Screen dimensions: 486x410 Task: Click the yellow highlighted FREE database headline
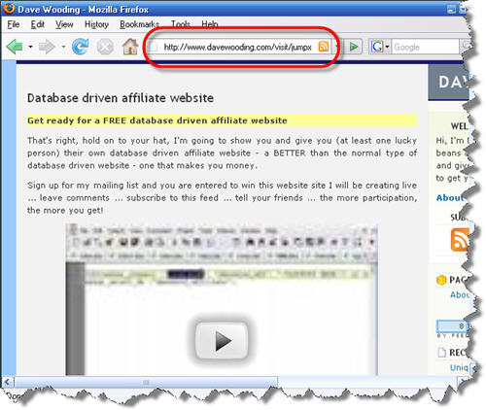click(x=157, y=120)
